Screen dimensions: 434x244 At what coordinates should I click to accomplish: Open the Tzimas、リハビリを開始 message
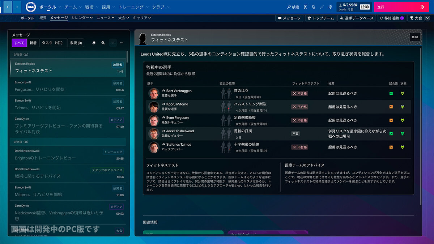tap(68, 104)
